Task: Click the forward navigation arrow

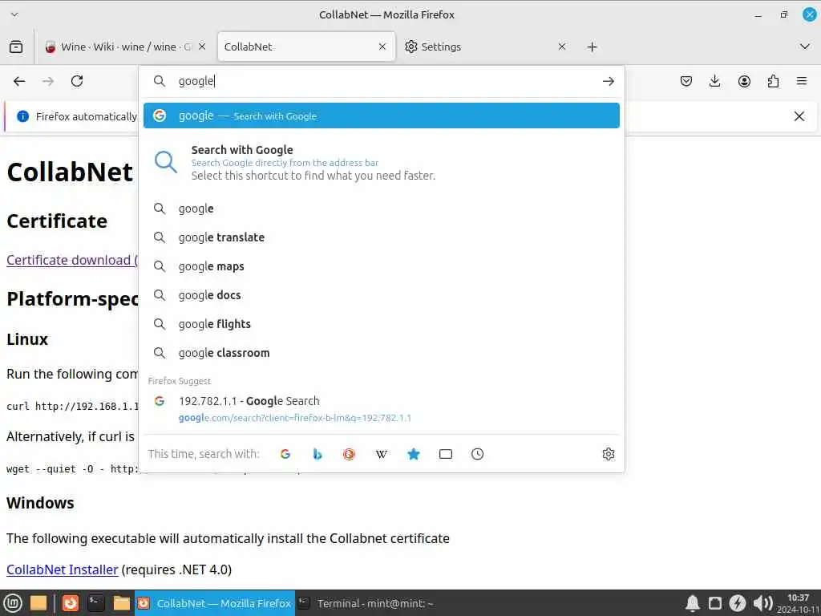Action: tap(48, 81)
